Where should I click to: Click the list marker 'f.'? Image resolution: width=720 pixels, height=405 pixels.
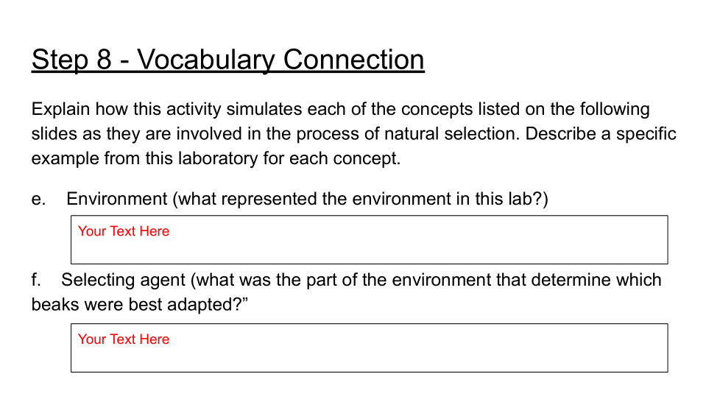[36, 280]
